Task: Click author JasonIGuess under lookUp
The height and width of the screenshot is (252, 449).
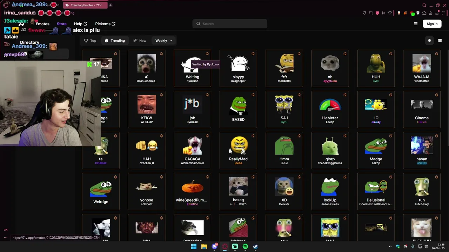Action: pos(330,204)
